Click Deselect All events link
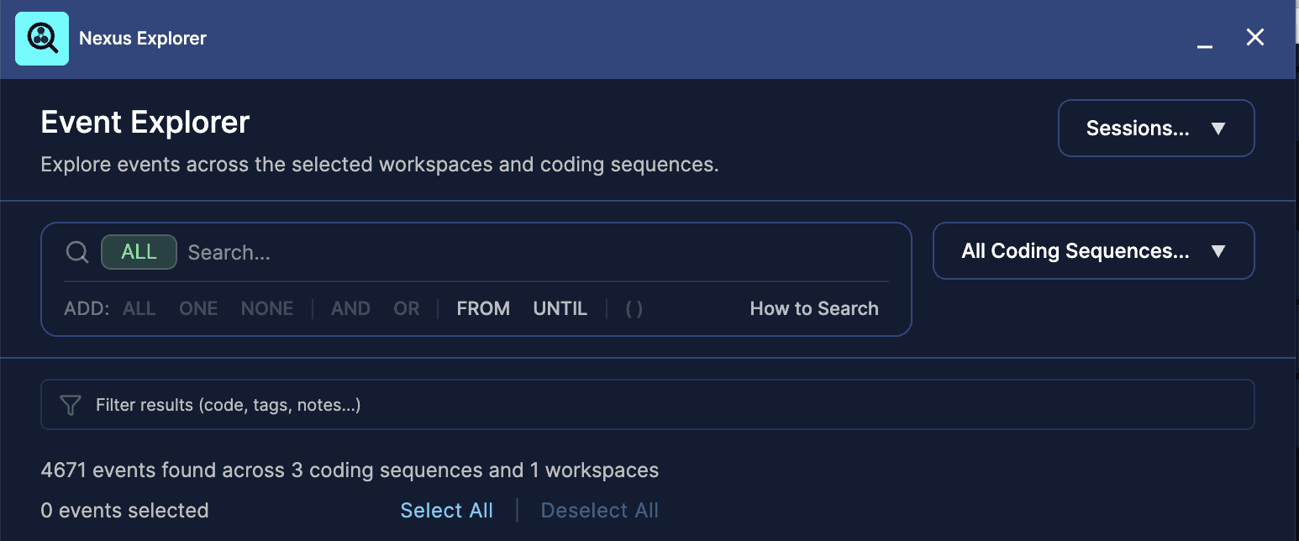The image size is (1299, 541). (x=600, y=511)
